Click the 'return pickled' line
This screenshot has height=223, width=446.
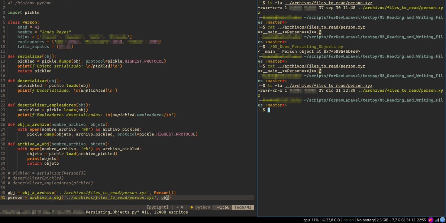[35, 70]
